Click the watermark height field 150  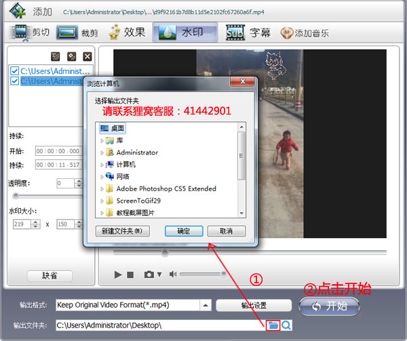tap(66, 224)
